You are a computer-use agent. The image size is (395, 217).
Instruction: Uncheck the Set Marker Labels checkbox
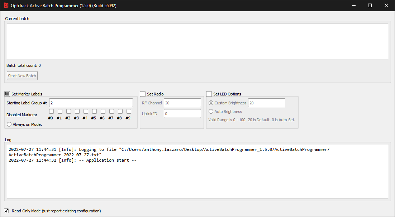7,93
